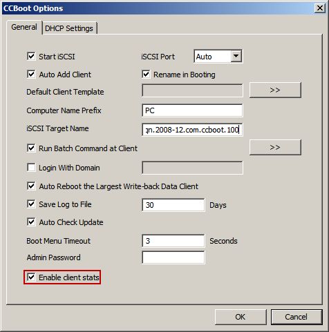Toggle Auto Reboot Largest Write-back Data Client

click(31, 186)
